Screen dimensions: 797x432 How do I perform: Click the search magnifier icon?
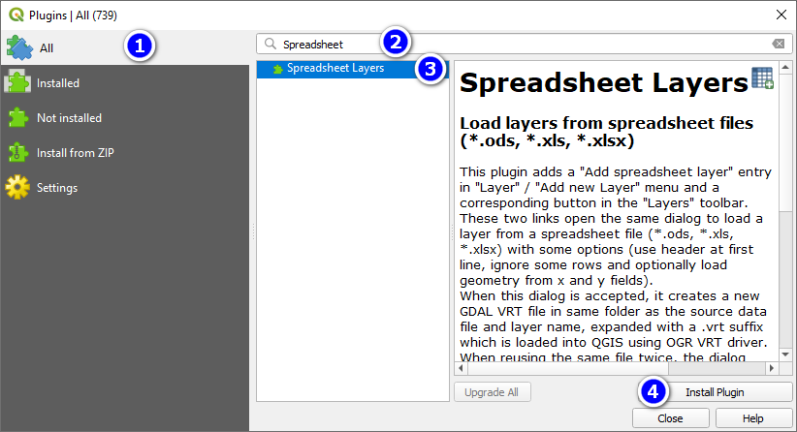(x=271, y=45)
